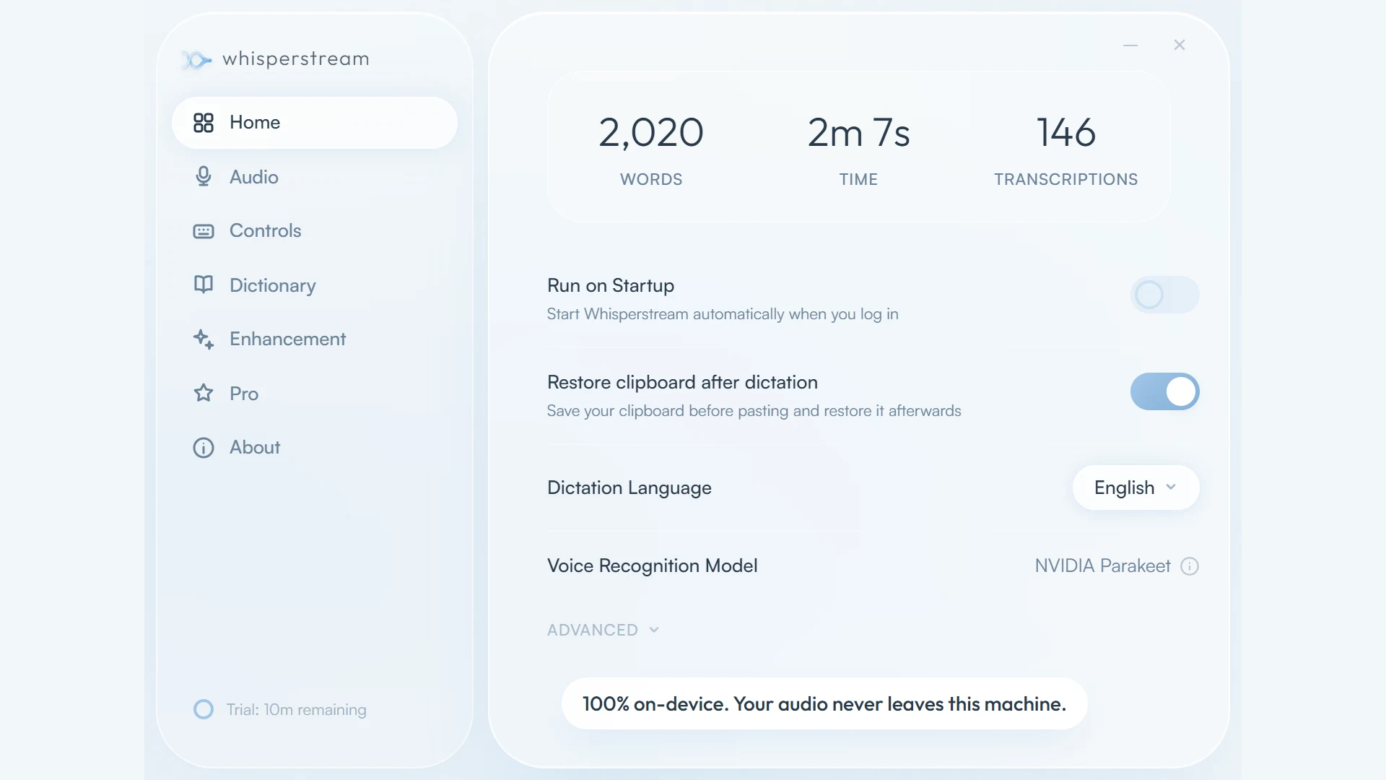Open the English dictation language dropdown
Viewport: 1386px width, 780px height.
1136,487
